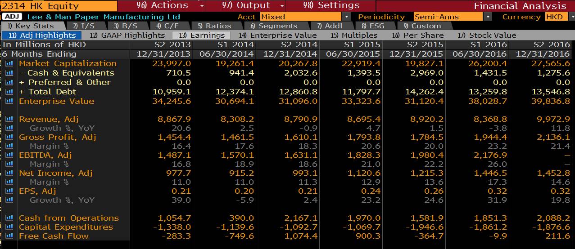Open the Output dropdown menu
Screen dimensions: 575x249
(x=245, y=6)
